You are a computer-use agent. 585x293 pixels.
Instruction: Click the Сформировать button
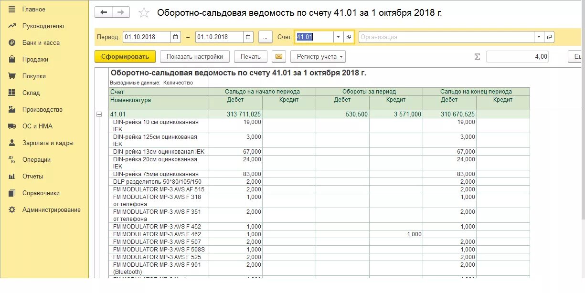125,56
